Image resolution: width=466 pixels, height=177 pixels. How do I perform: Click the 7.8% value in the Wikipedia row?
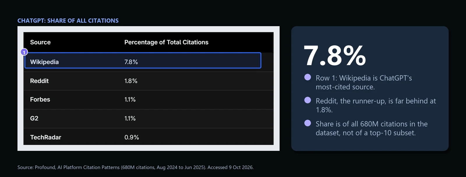pos(131,62)
